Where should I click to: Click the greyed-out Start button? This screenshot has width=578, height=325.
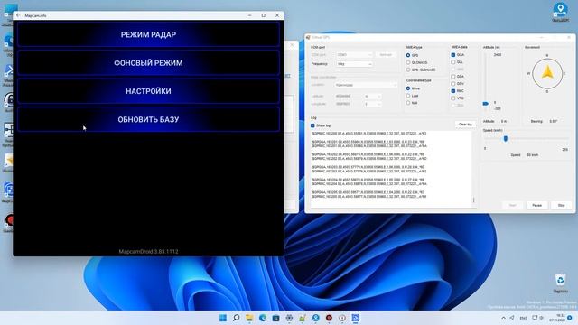[x=512, y=205]
